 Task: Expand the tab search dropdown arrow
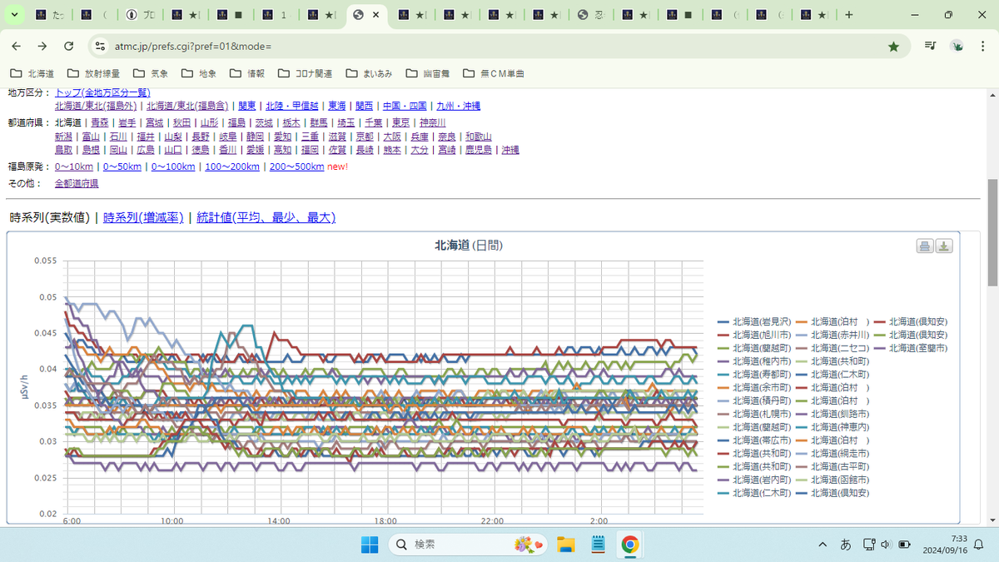coord(14,15)
